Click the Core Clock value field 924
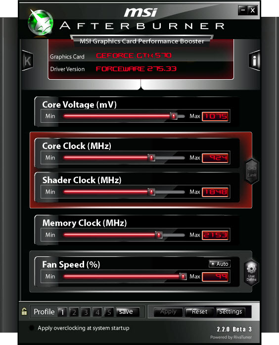Screen dimensions: 279x345 click(215, 158)
